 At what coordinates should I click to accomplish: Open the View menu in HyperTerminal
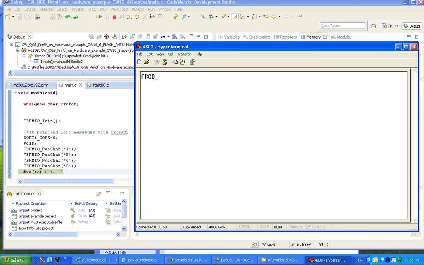tap(160, 54)
